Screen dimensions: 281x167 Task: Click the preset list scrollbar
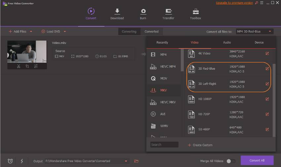click(274, 100)
